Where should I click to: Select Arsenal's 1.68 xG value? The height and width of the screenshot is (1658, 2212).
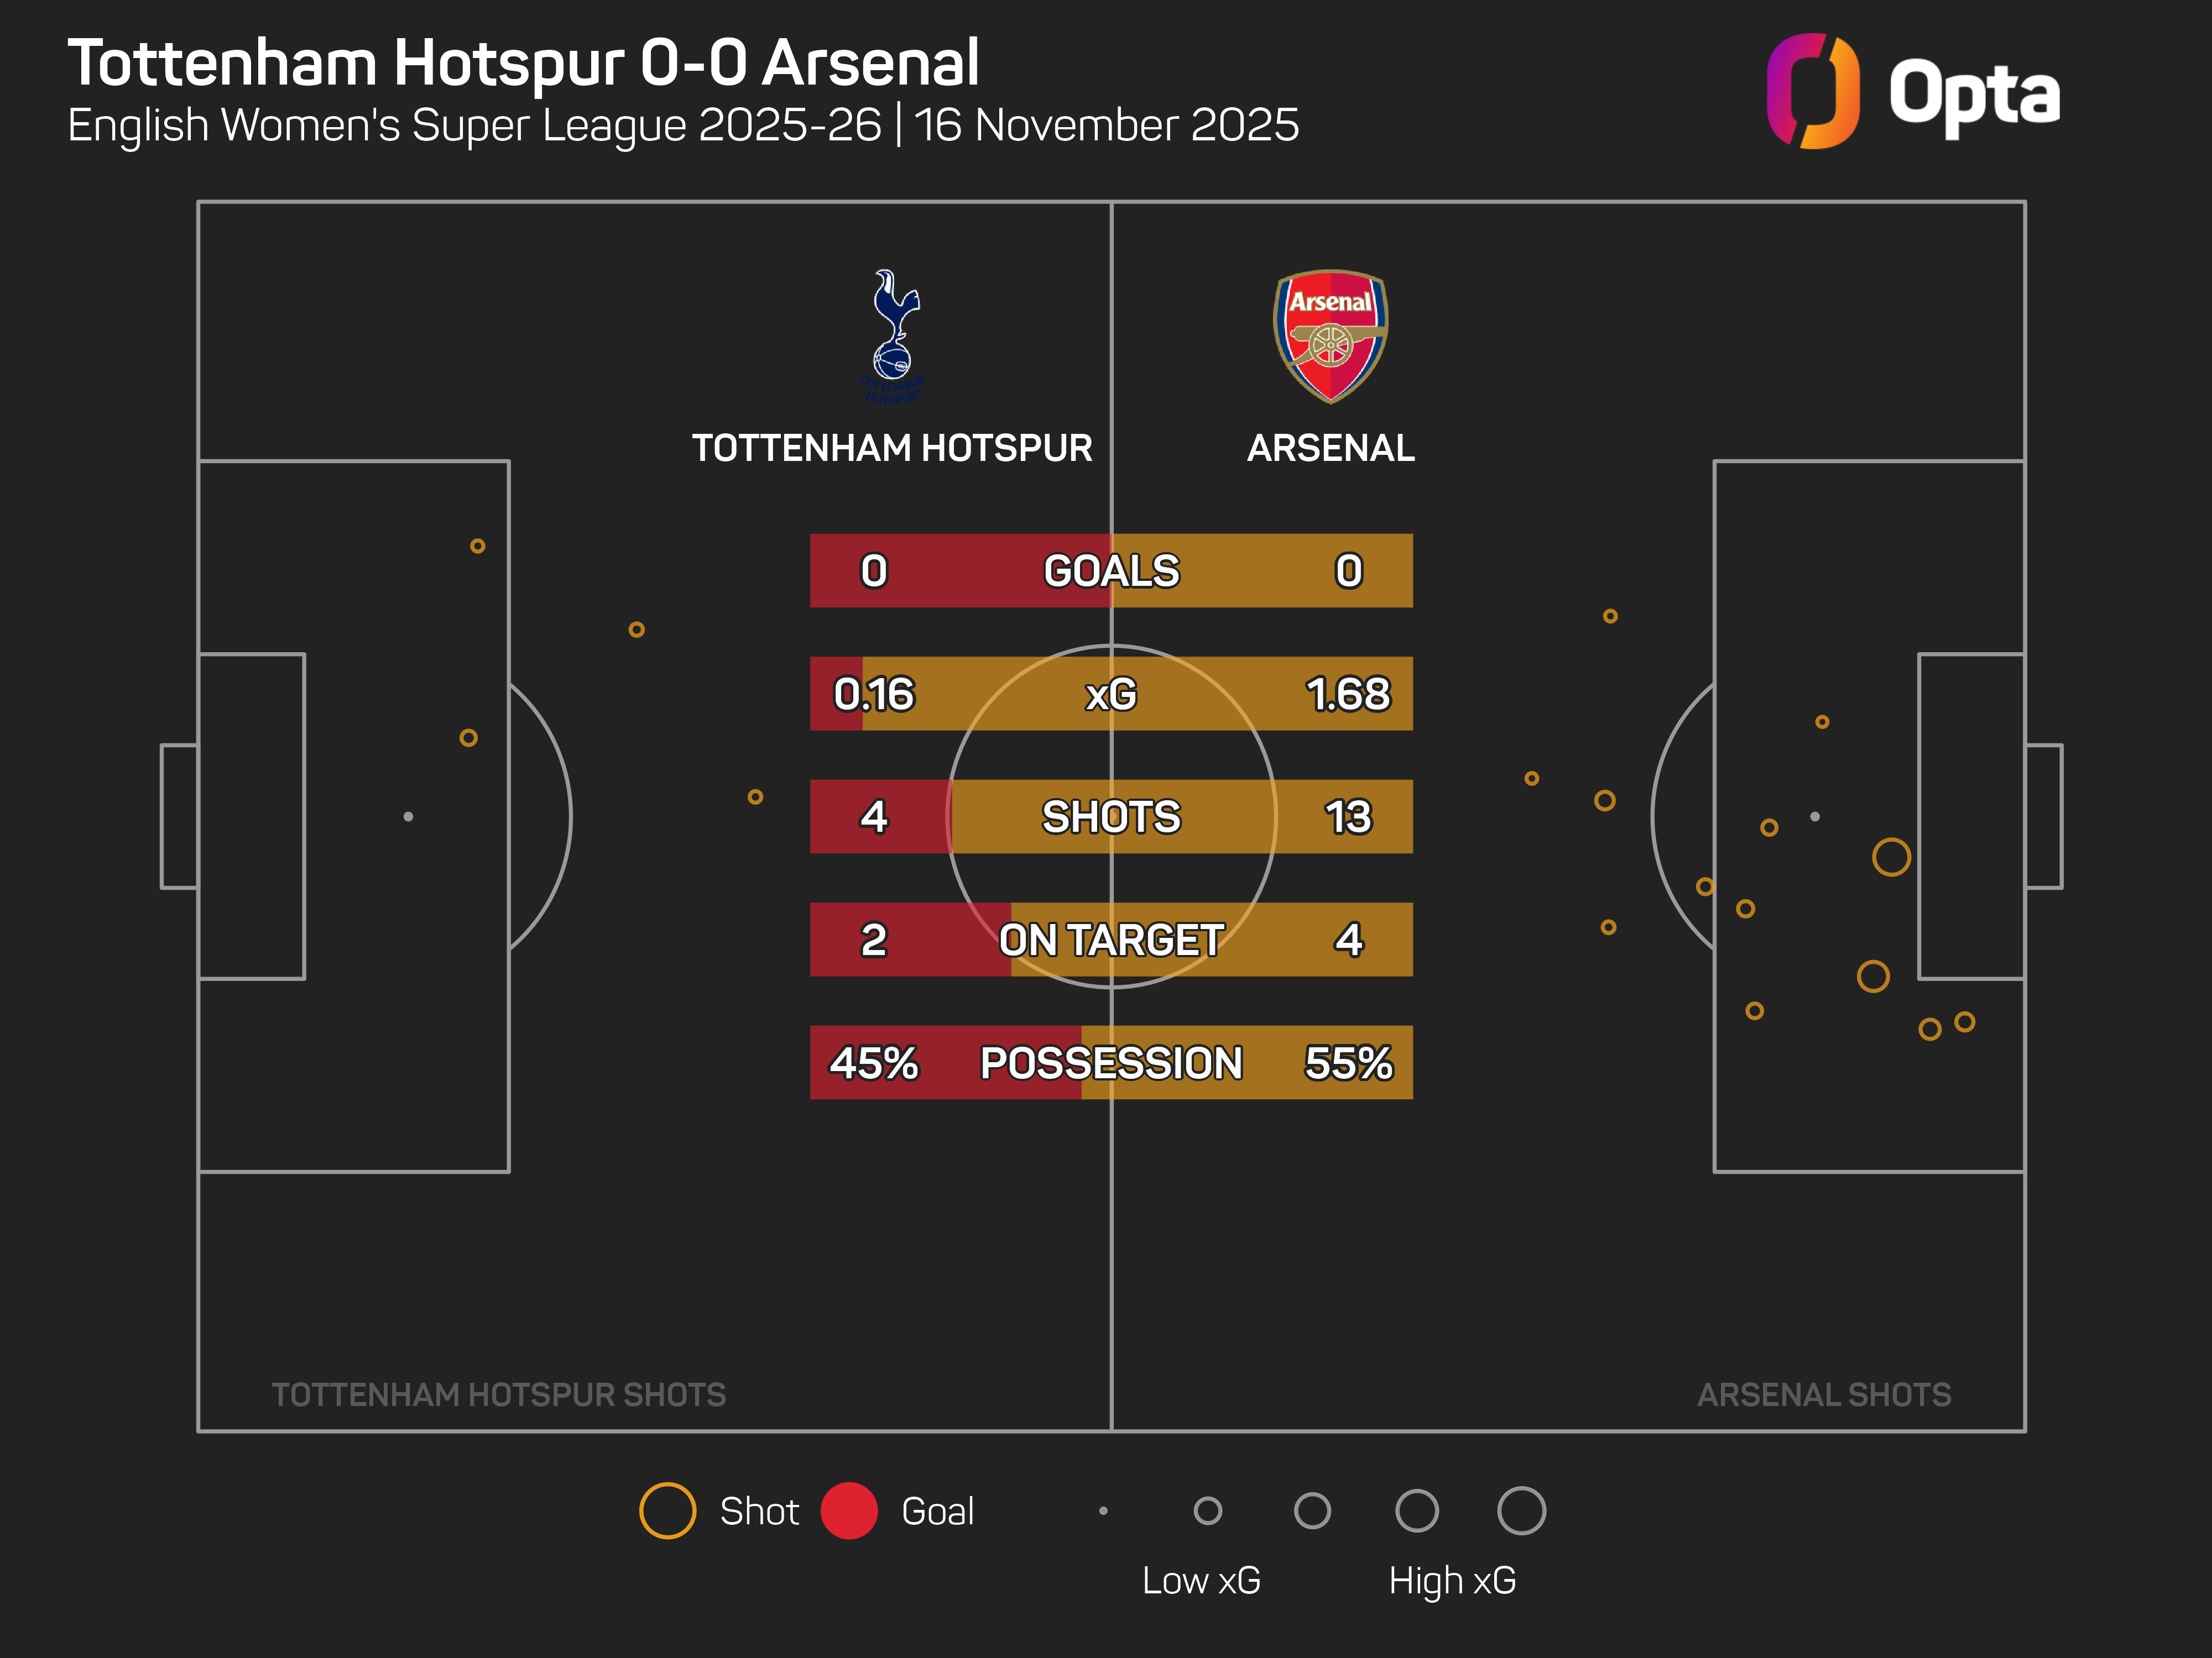[1347, 694]
